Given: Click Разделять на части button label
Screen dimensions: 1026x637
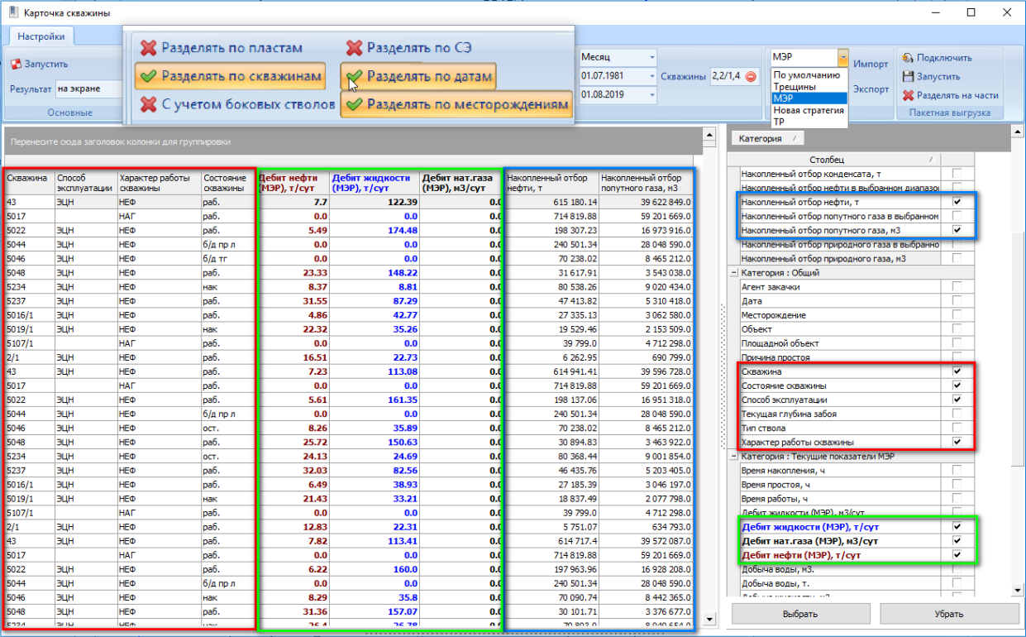Looking at the screenshot, I should tap(957, 95).
